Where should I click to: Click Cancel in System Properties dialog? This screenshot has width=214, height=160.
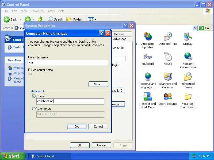click(x=101, y=145)
